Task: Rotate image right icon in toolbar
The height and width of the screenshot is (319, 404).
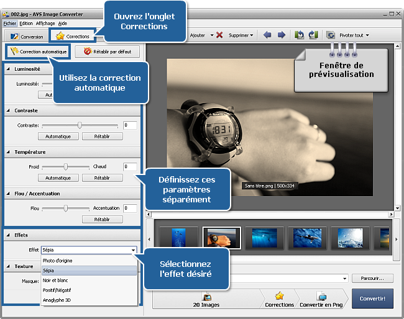Action: [313, 35]
